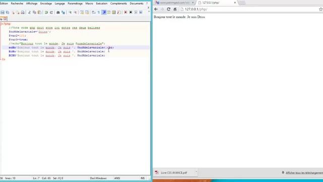Open the Recherche menu
Viewport: 323px width, 182px height.
tap(17, 4)
